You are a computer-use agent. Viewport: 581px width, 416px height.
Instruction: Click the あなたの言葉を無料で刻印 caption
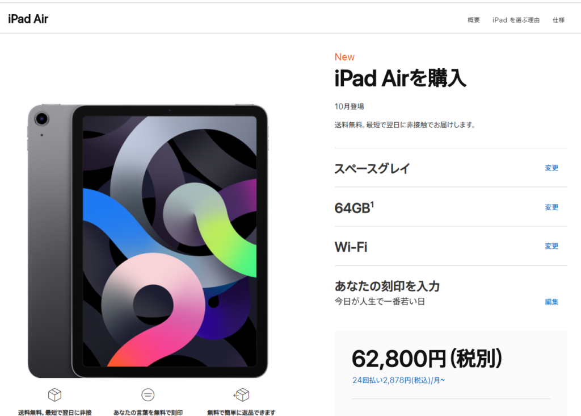click(148, 412)
